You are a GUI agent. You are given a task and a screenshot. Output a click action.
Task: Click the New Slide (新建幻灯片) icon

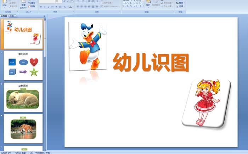24,1
